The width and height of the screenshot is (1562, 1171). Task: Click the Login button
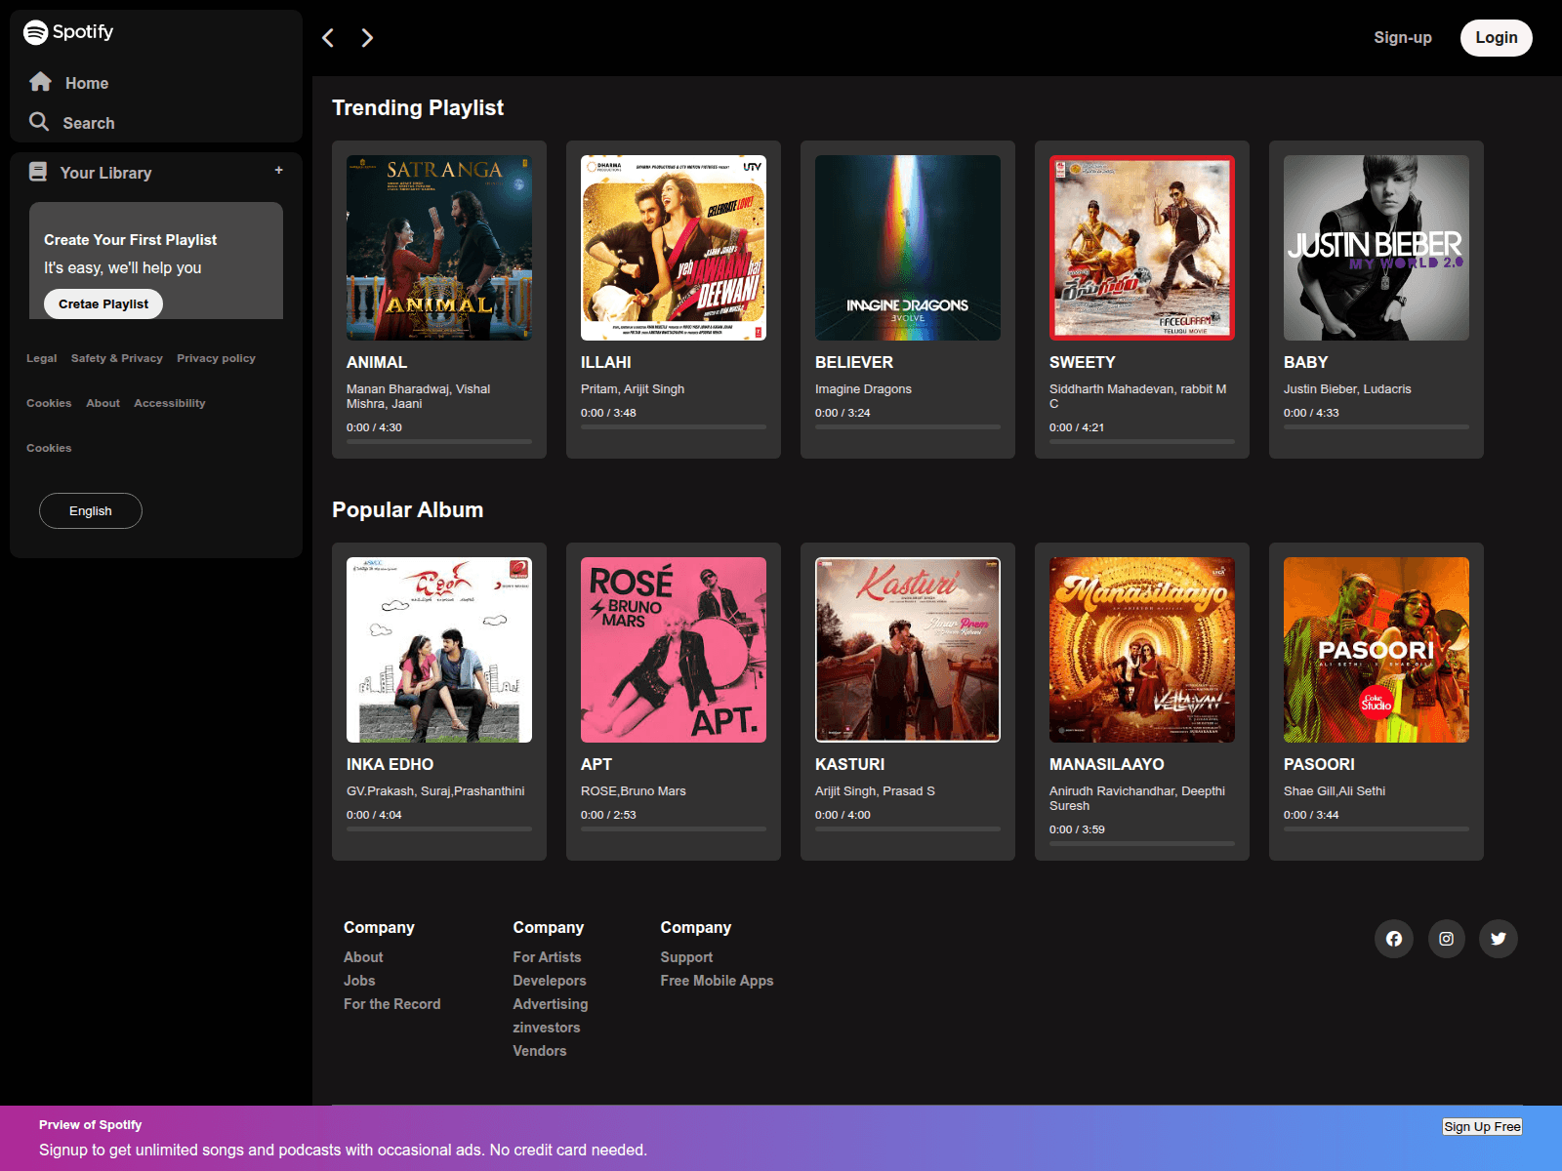(x=1496, y=37)
